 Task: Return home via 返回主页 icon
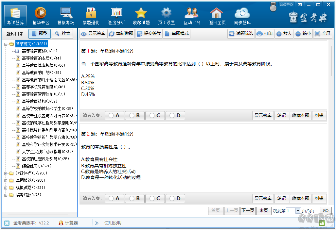217,15
